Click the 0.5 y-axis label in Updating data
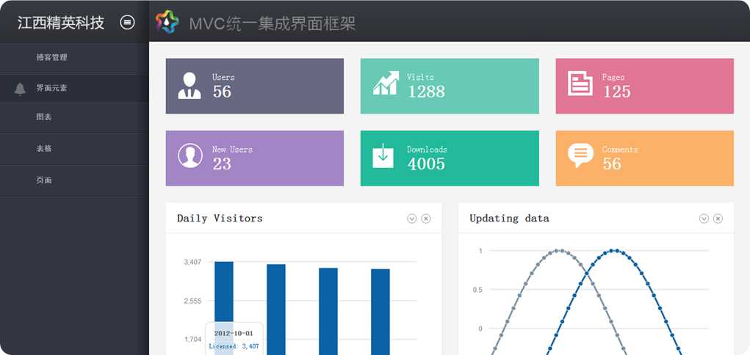 tap(477, 290)
